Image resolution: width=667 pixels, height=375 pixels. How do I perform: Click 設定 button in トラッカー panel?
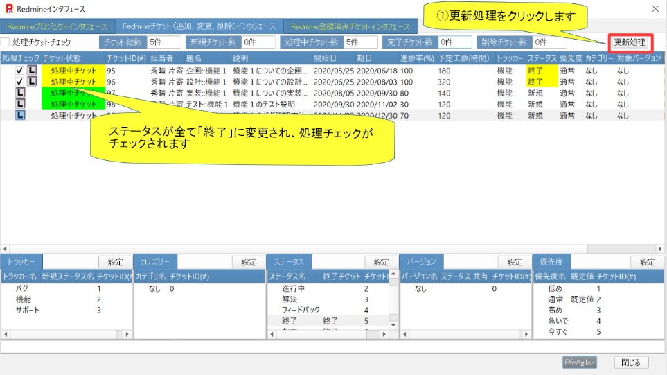115,262
